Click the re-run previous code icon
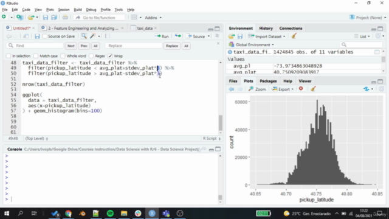 177,36
